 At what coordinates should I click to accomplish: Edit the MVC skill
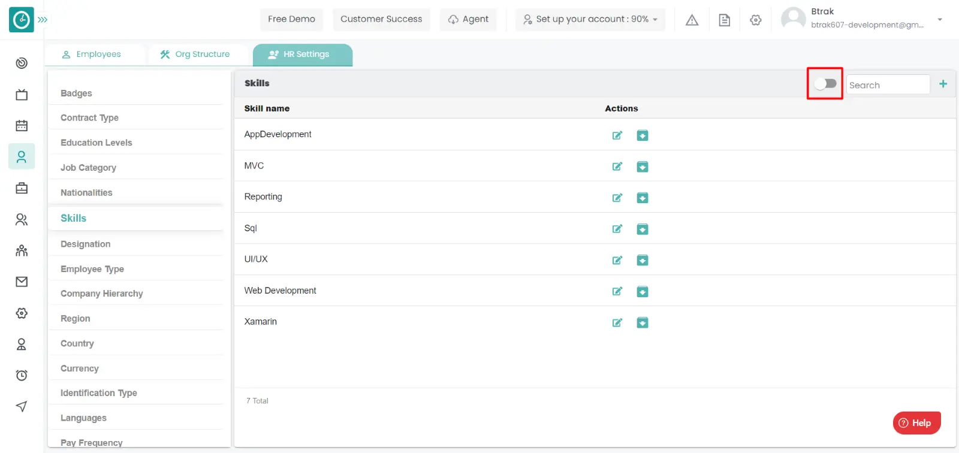[617, 167]
